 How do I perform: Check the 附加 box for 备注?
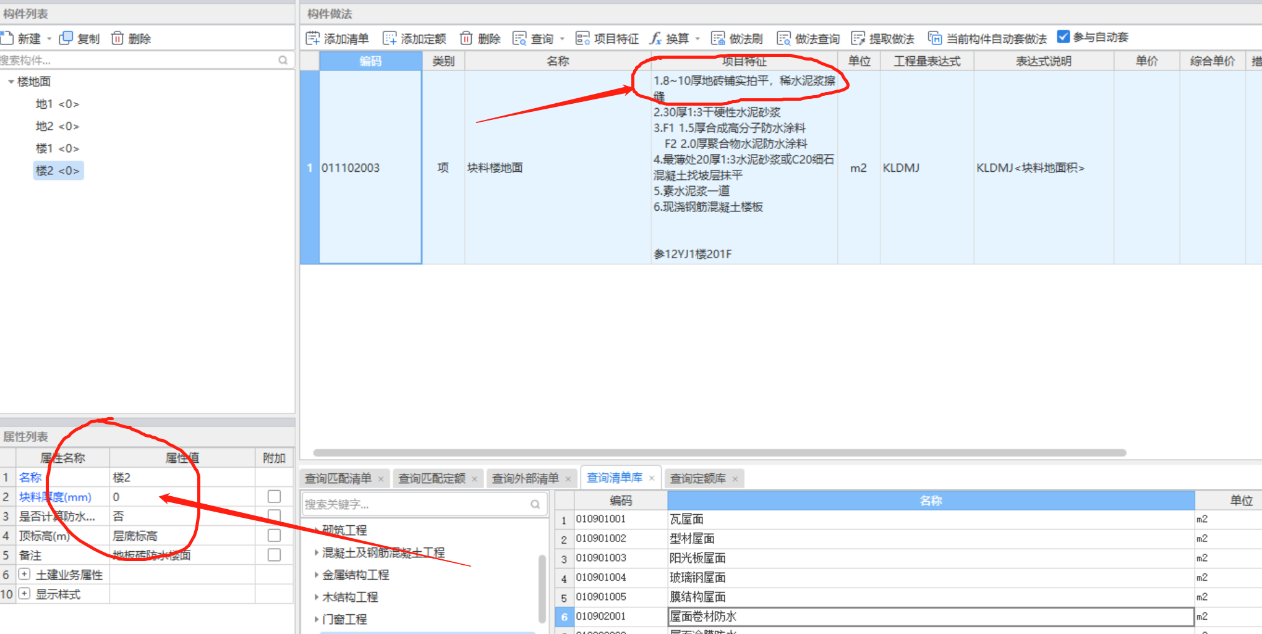(274, 555)
